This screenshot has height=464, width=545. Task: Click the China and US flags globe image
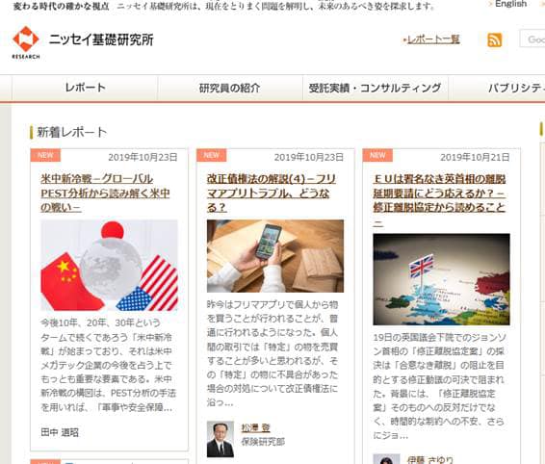pos(109,265)
